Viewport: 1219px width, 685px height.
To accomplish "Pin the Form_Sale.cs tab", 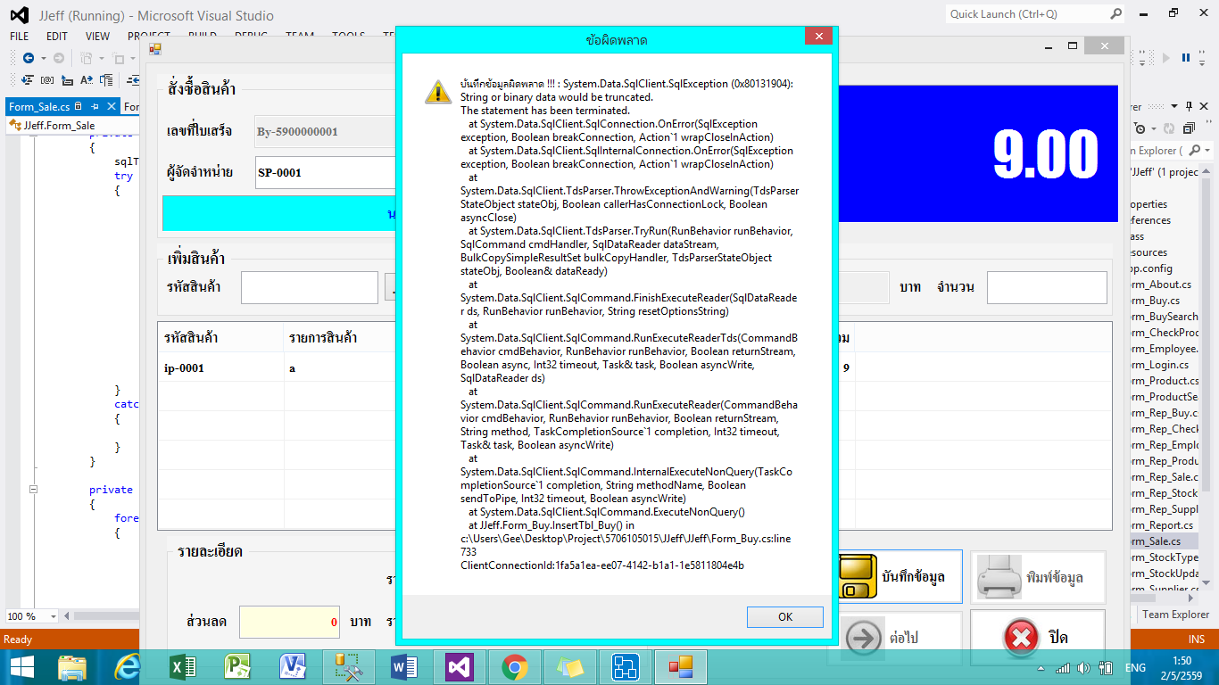I will [x=95, y=107].
